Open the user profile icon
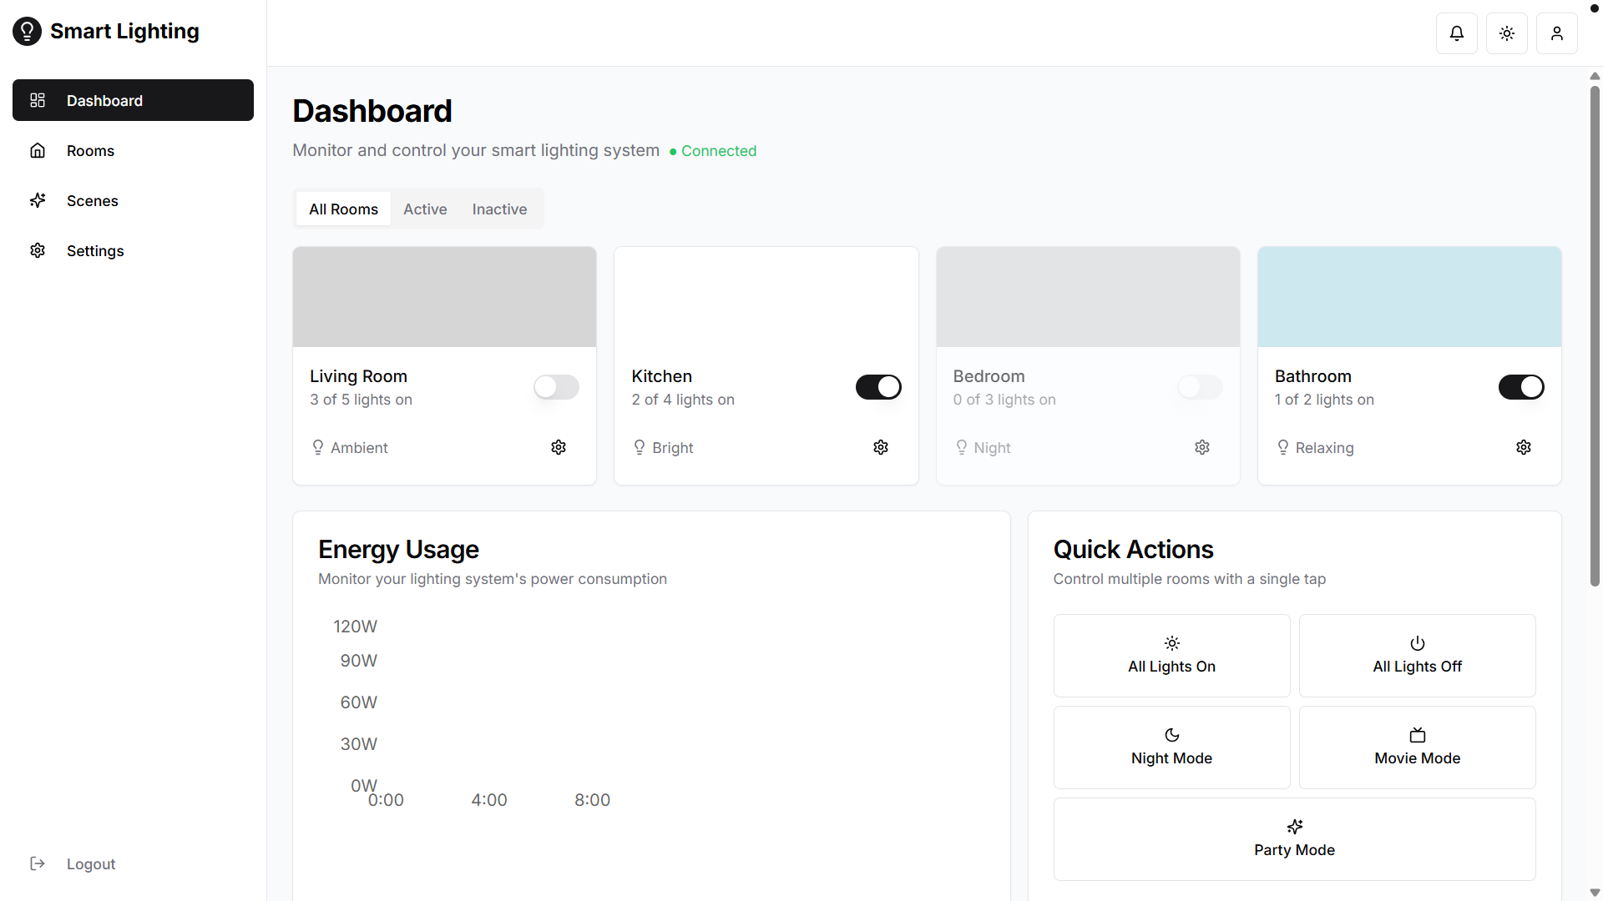Screen dimensions: 1603x901 click(1556, 33)
